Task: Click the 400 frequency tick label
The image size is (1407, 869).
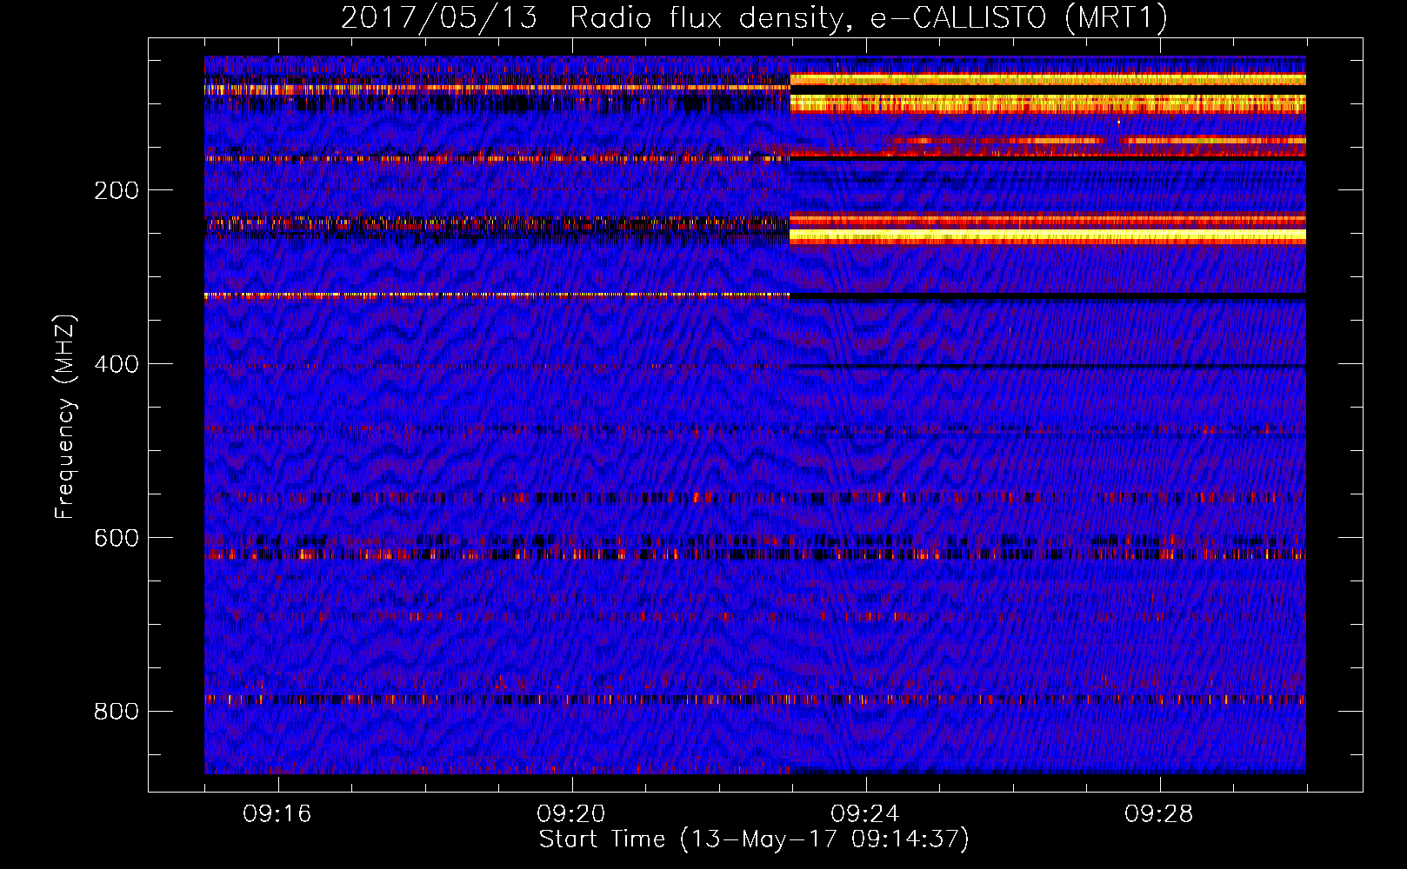Action: (x=117, y=364)
